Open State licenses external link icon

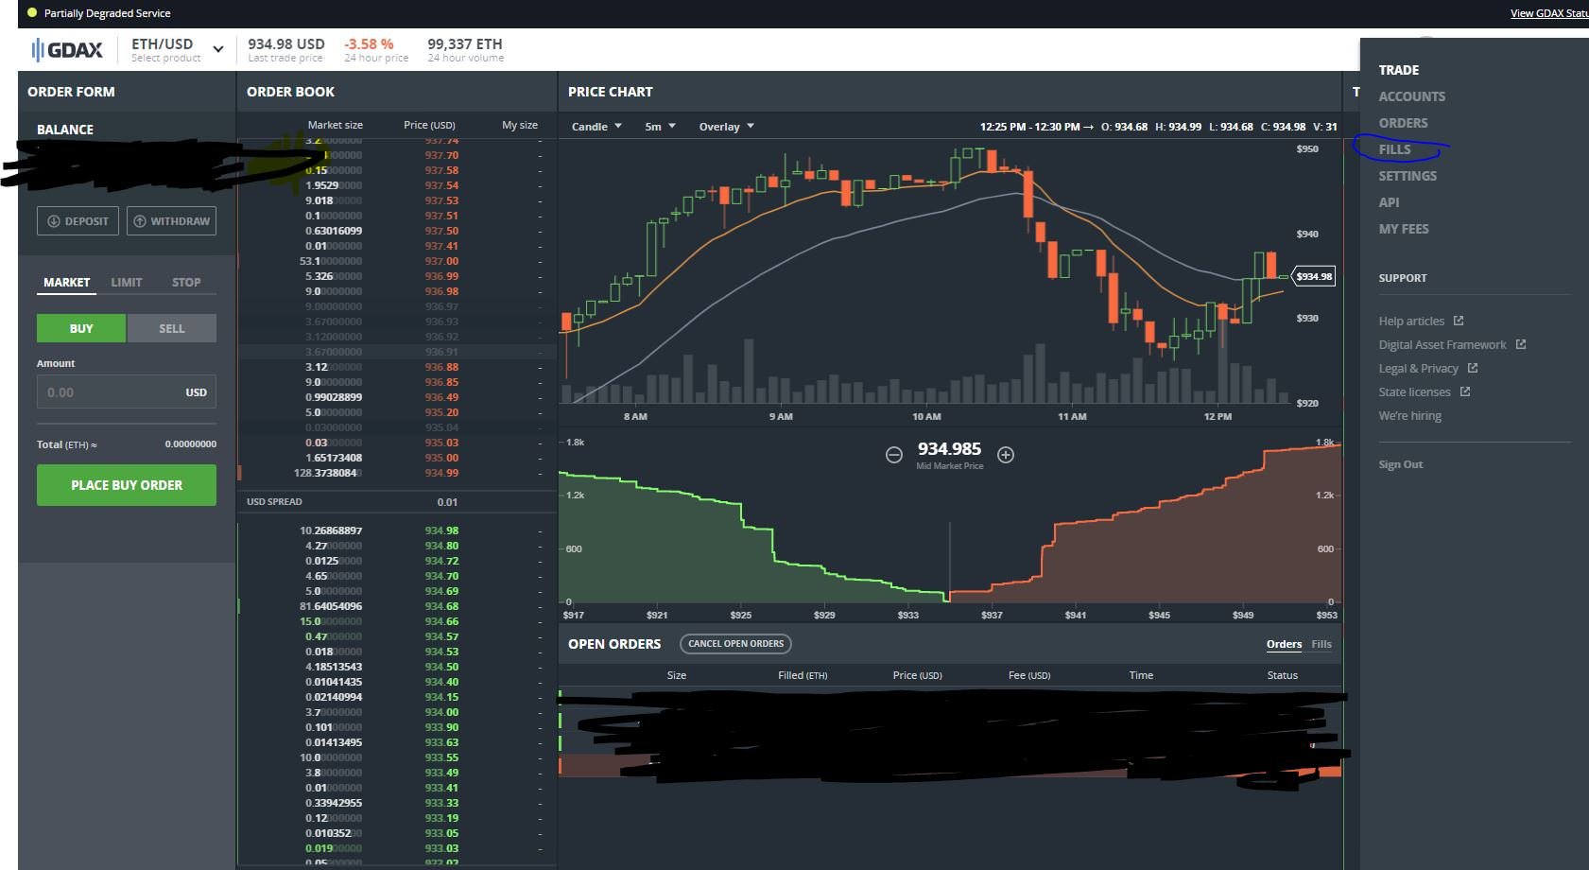1465,391
